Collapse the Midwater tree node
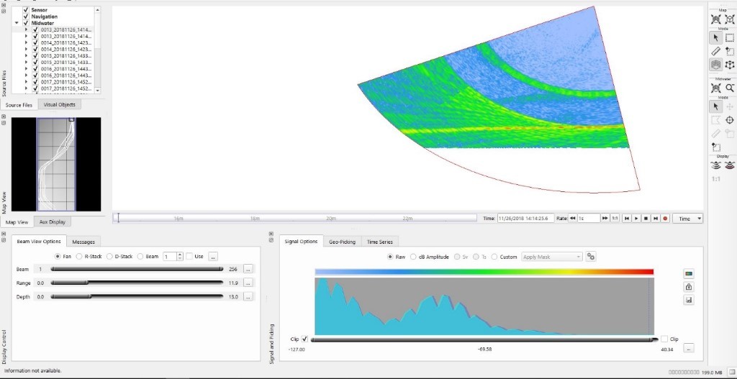Screen dimensions: 737x379 17,23
